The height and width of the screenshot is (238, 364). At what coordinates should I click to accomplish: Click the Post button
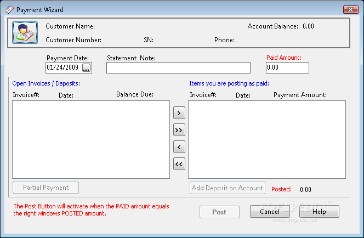pos(219,212)
